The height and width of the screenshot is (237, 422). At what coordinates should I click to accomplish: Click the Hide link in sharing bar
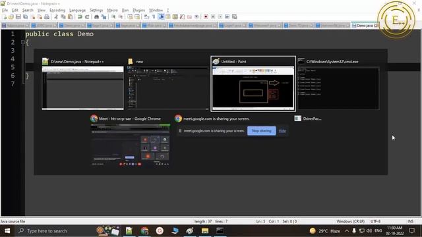click(282, 131)
